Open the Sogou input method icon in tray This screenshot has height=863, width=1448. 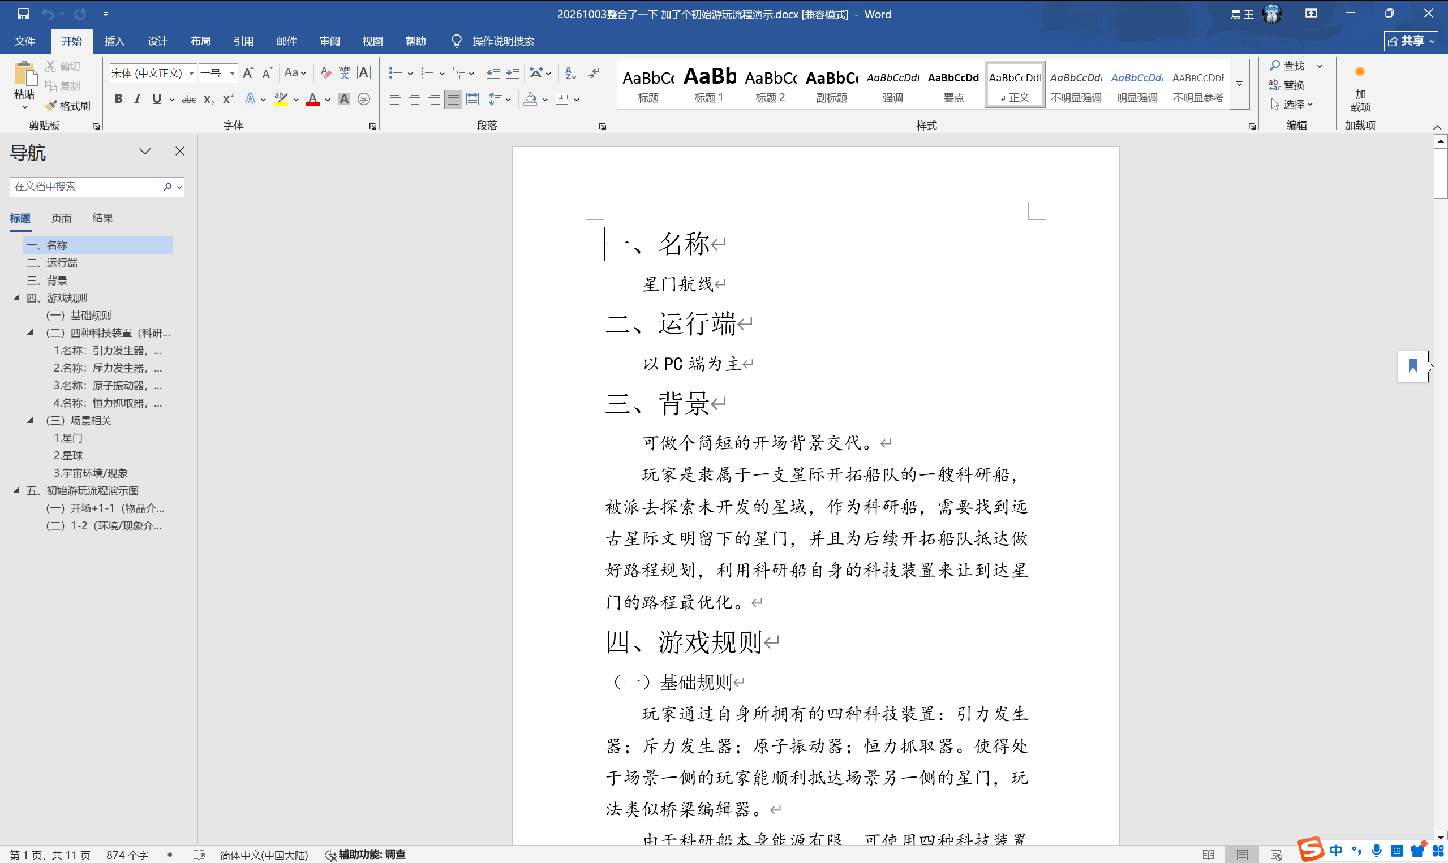click(x=1310, y=849)
